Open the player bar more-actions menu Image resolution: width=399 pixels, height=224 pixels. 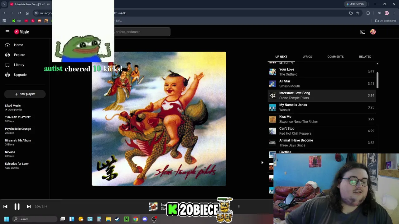coord(239,207)
